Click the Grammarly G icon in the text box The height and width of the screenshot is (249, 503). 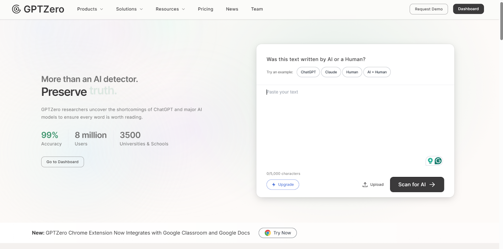tap(438, 161)
